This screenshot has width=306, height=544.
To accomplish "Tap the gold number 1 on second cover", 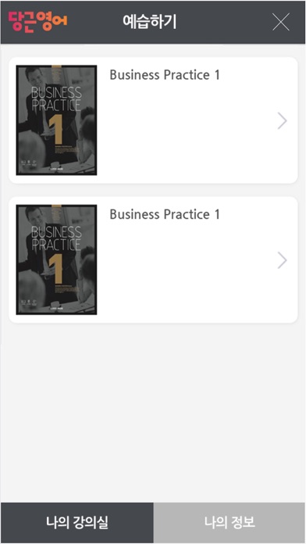I will (x=55, y=269).
